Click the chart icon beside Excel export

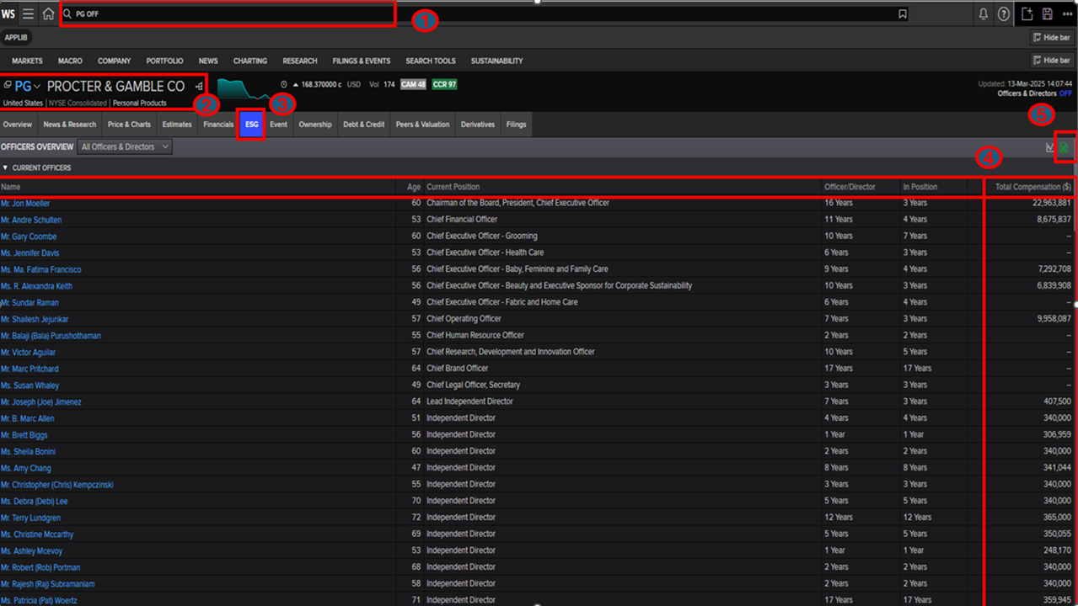pos(1050,147)
